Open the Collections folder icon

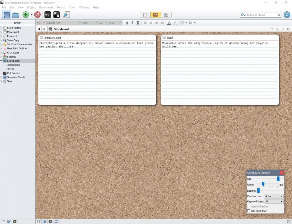pyautogui.click(x=15, y=15)
